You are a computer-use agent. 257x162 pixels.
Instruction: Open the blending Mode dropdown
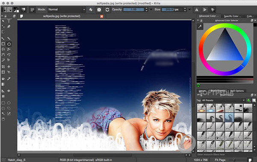coord(66,9)
